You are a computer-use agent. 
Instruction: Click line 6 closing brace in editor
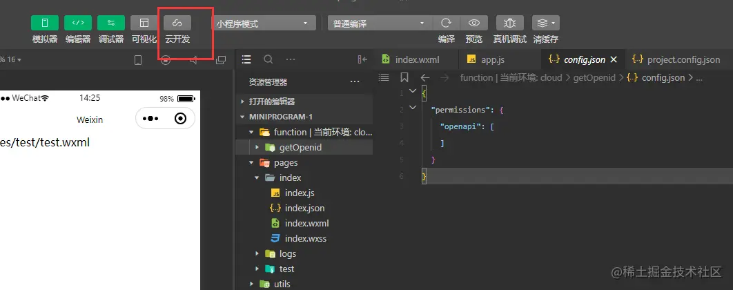(x=424, y=177)
